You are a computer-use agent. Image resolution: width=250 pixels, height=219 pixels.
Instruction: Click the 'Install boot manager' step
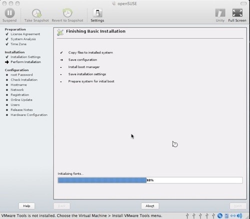(84, 67)
